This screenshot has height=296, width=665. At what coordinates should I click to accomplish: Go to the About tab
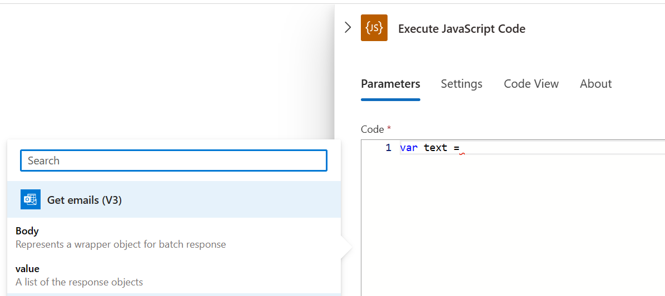click(x=595, y=84)
